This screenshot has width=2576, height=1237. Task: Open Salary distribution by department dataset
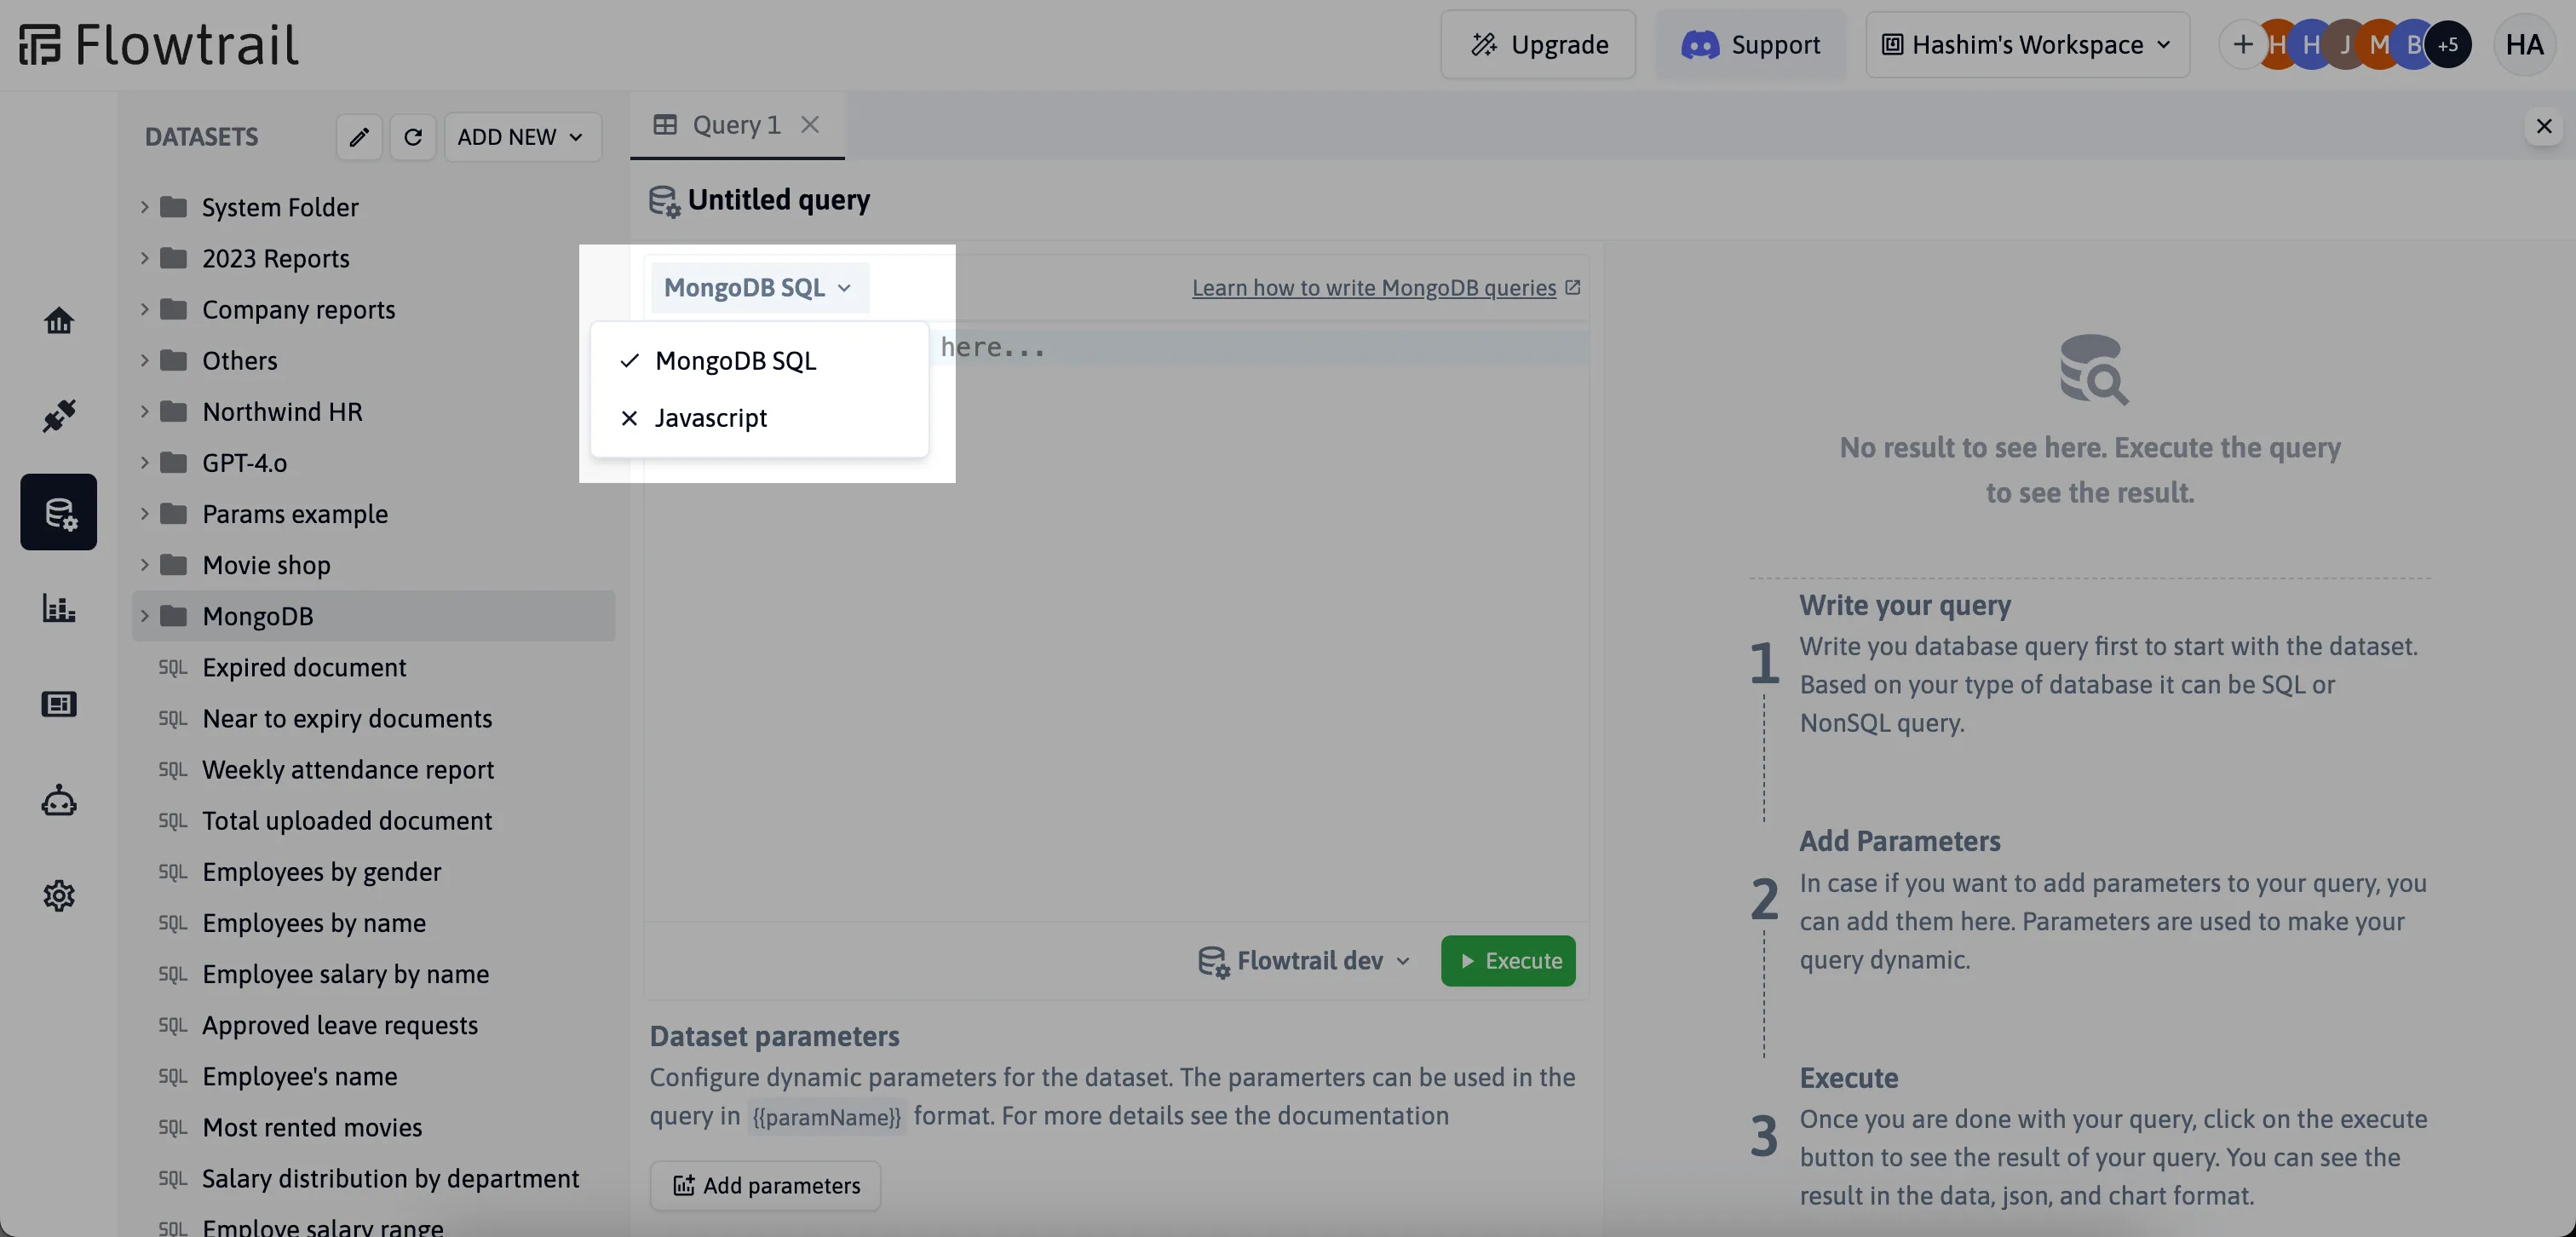coord(390,1178)
